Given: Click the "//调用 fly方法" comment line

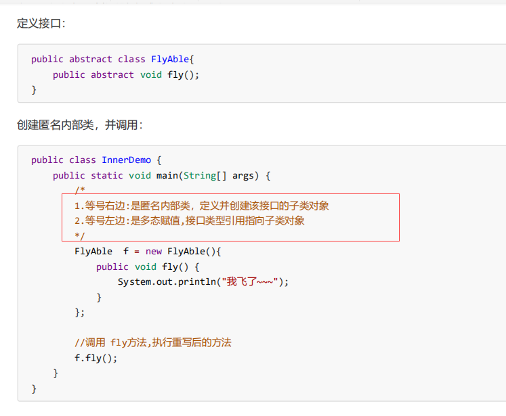Looking at the screenshot, I should click(x=153, y=342).
